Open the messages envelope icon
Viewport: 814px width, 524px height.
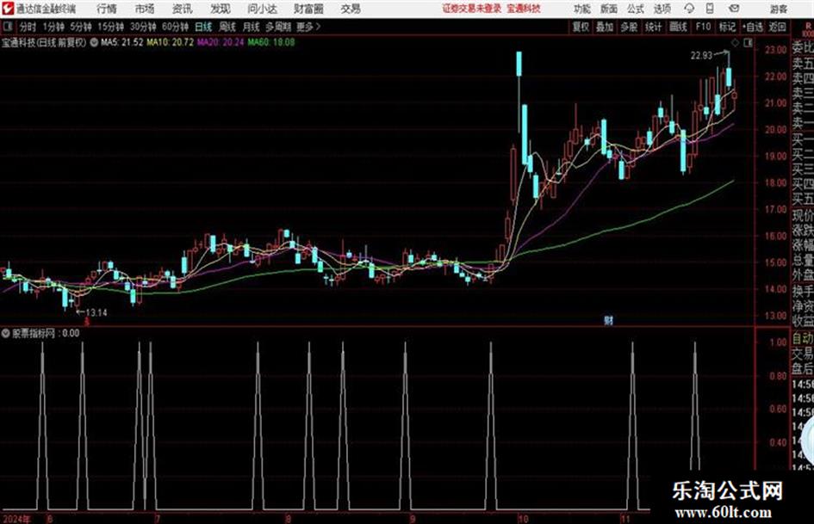tap(734, 9)
